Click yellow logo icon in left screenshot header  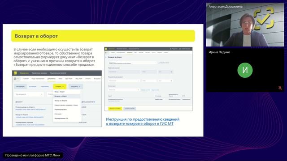tap(15, 73)
